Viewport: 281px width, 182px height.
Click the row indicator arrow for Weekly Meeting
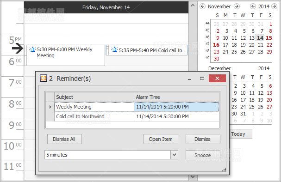tap(50, 107)
